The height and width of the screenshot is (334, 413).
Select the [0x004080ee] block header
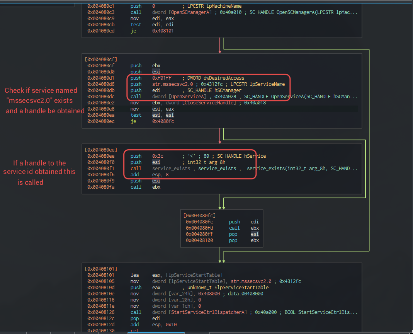click(x=101, y=150)
